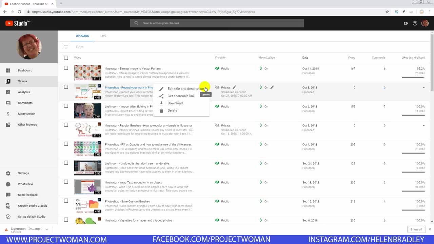Open the account avatar in top bar
Screen dimensions: 434x244
(425, 23)
